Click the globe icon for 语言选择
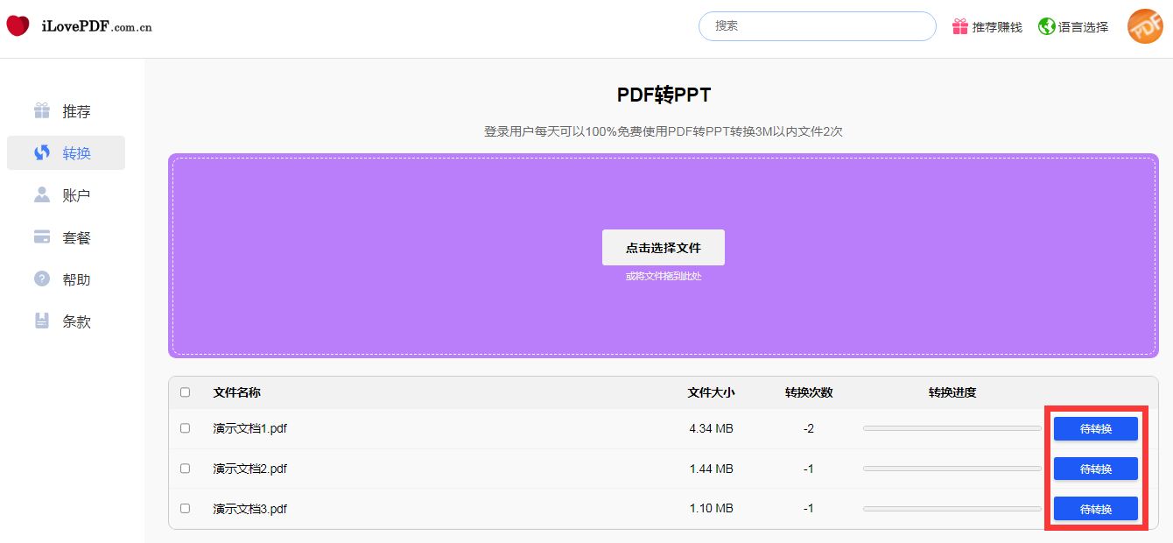The width and height of the screenshot is (1173, 543). click(1046, 27)
